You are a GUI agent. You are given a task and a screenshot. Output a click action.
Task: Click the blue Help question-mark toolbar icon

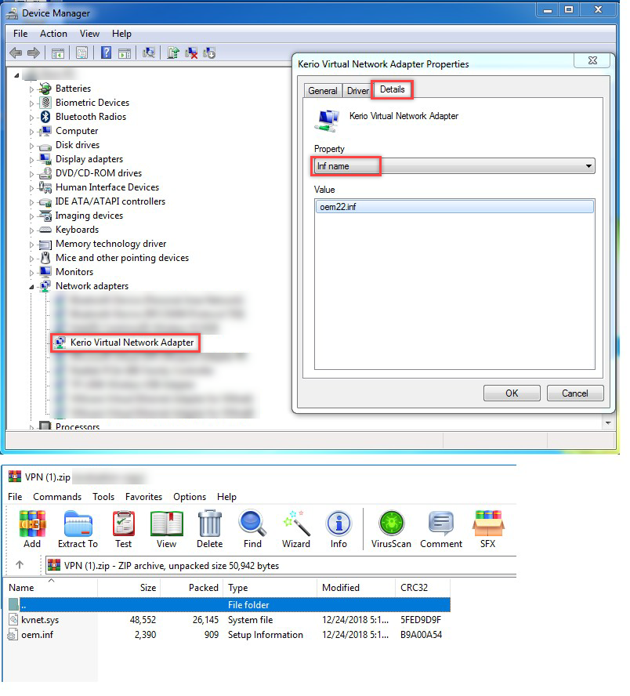(x=106, y=53)
